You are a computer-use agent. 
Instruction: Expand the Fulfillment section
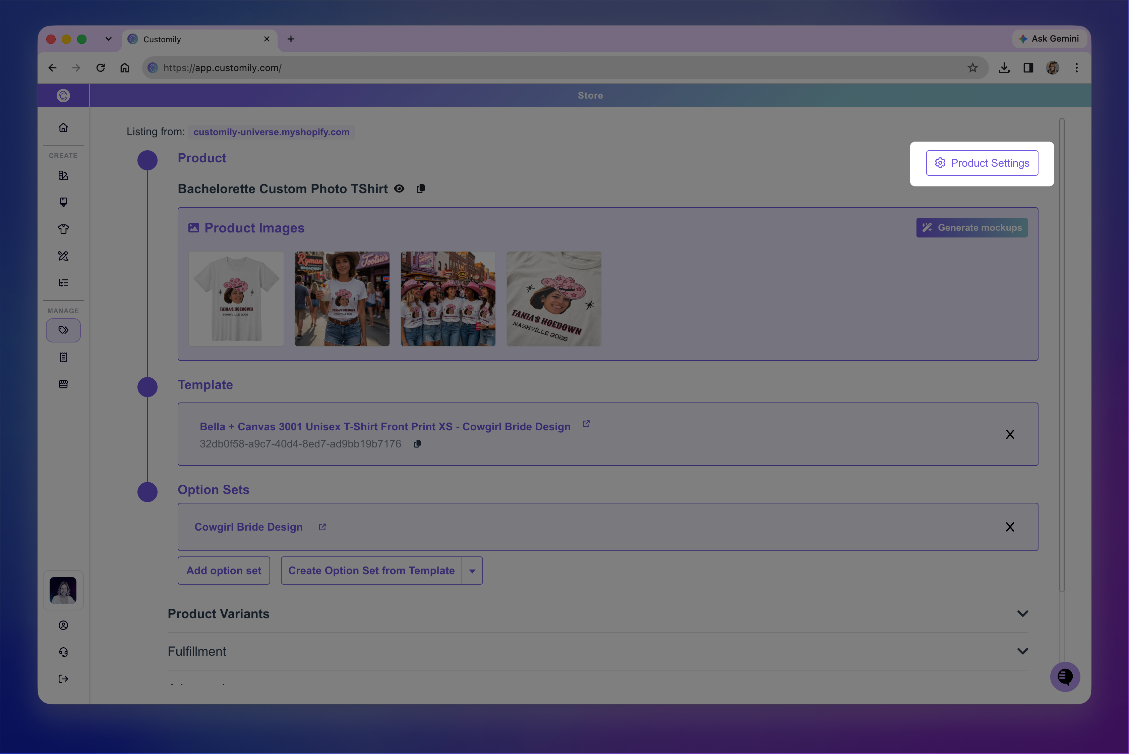pos(1022,651)
